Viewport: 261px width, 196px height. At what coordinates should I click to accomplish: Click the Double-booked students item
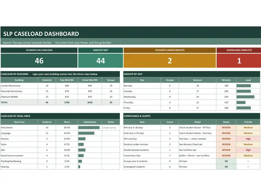[142, 150]
